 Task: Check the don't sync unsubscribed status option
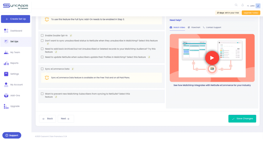42,41
